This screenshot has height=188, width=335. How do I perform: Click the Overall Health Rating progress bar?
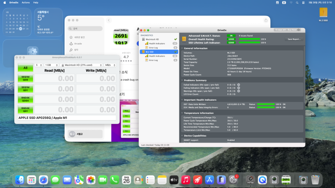(x=249, y=39)
